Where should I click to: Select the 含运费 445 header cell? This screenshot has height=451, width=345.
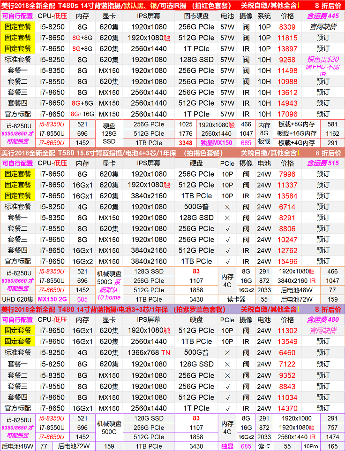point(323,16)
